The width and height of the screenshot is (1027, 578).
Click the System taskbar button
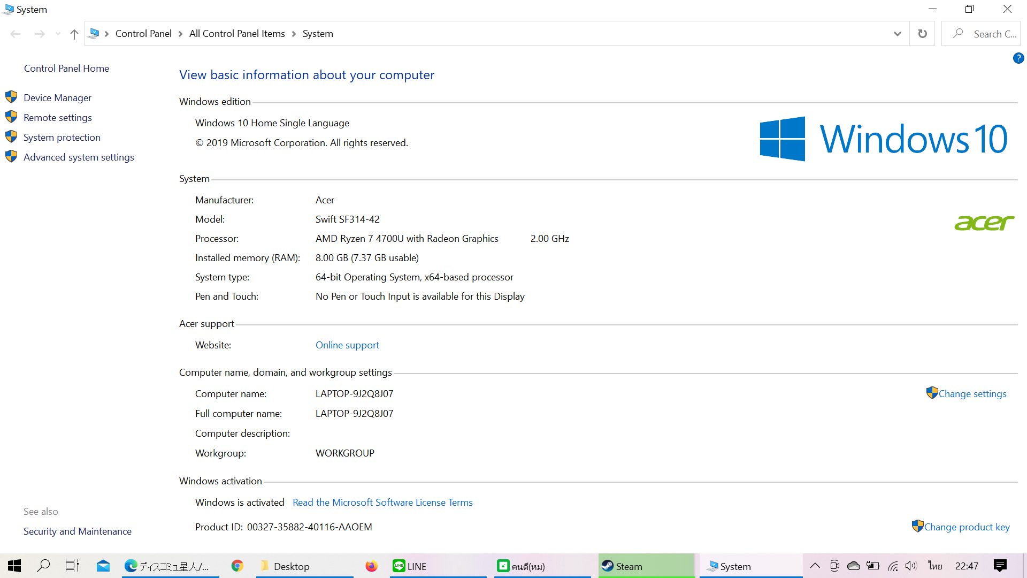click(751, 566)
